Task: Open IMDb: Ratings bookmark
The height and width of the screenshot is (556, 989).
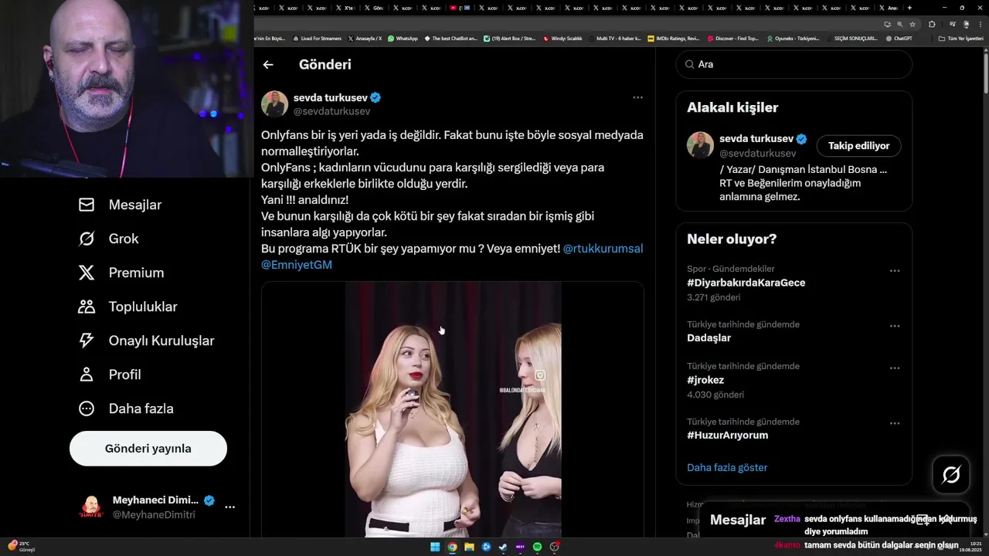Action: click(x=673, y=39)
